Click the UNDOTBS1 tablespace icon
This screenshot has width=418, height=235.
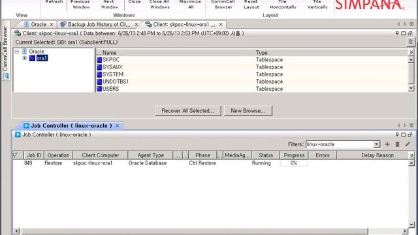point(99,81)
